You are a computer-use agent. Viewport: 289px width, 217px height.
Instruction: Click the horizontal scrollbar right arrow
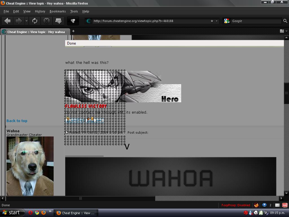pyautogui.click(x=281, y=198)
